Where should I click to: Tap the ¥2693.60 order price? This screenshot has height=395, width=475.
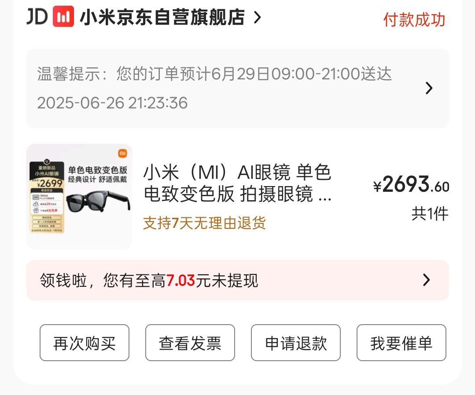tap(411, 184)
